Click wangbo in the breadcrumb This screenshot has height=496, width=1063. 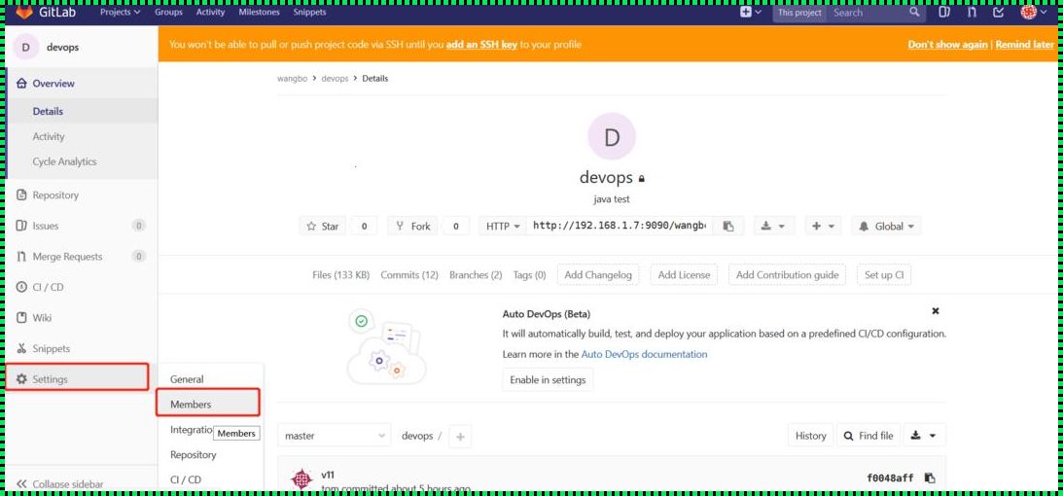coord(292,79)
